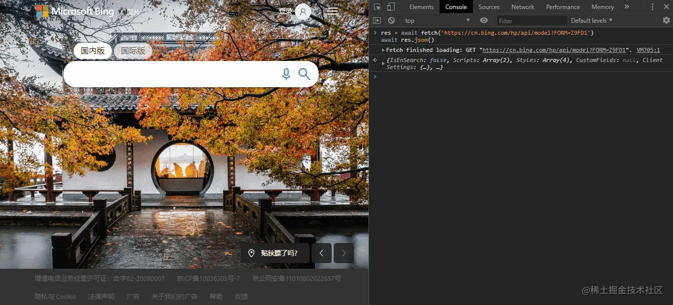Screen dimensions: 673x305
Task: Switch to the 国际版 international tab
Action: tap(133, 51)
